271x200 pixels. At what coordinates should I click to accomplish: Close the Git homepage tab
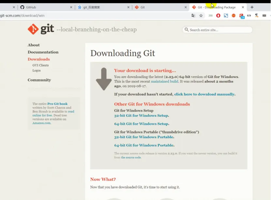pos(186,7)
